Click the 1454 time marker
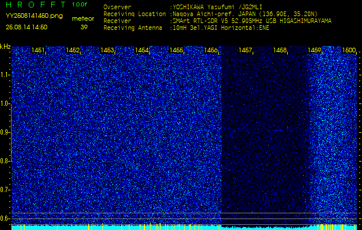 [142, 50]
